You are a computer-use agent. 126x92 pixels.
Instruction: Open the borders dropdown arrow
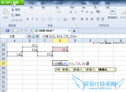46,19
